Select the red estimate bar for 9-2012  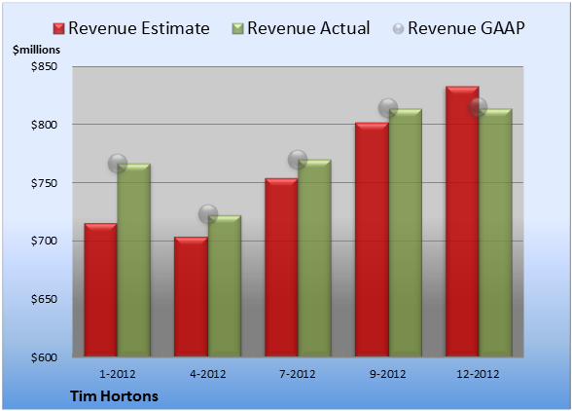(372, 240)
